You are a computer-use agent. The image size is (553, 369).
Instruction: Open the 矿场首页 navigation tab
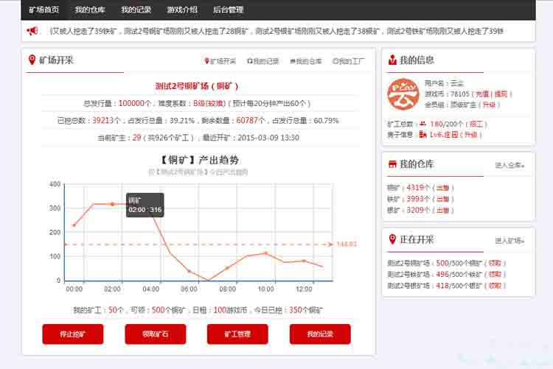click(44, 10)
